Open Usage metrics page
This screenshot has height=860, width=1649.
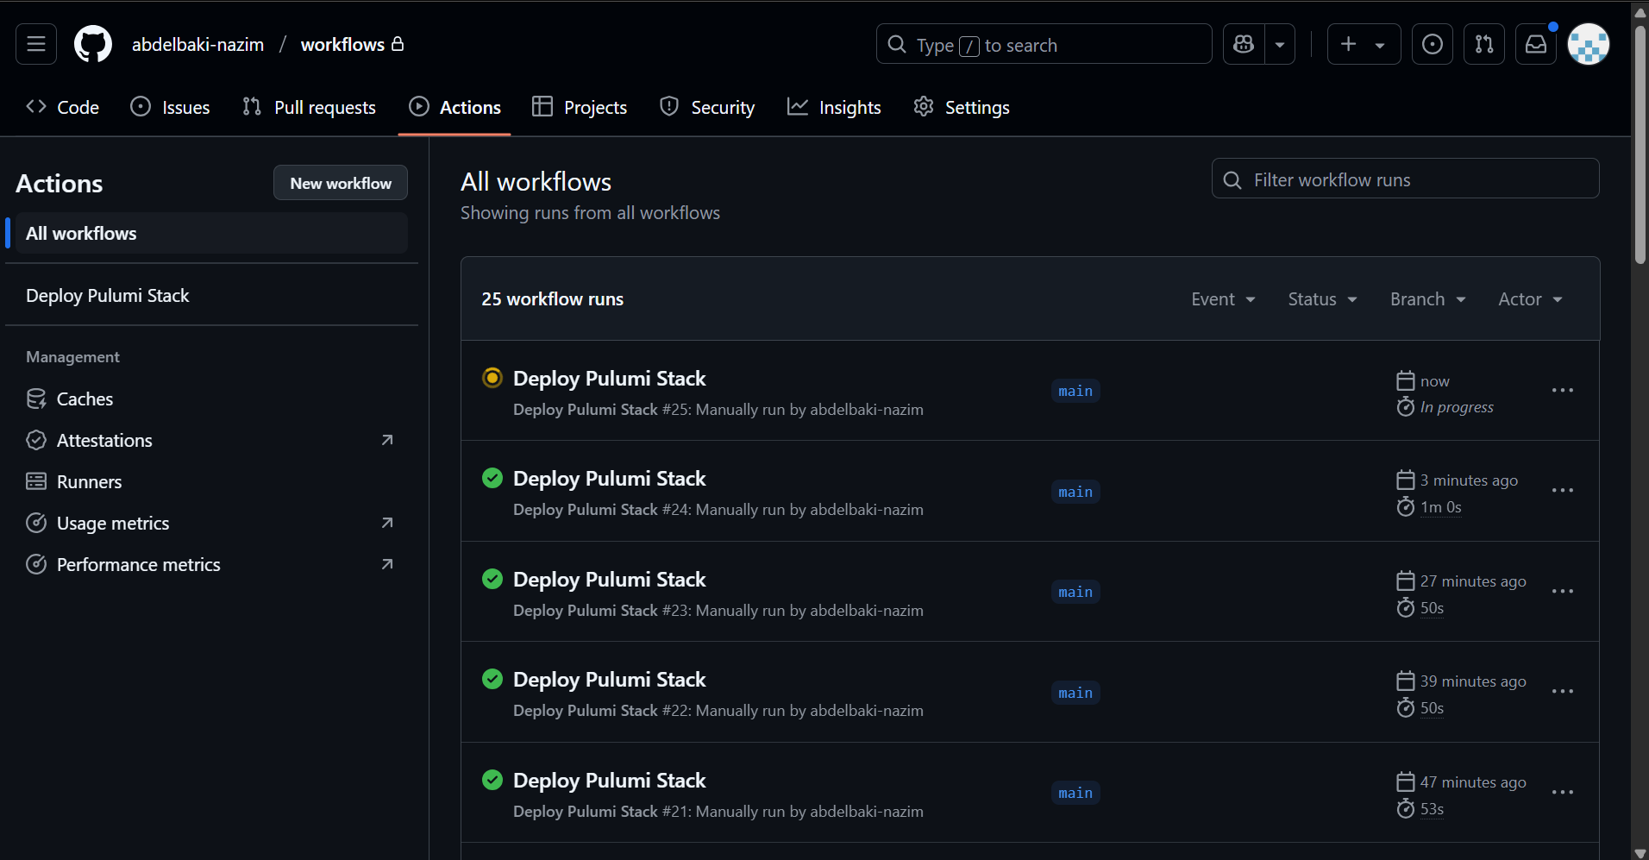tap(113, 523)
